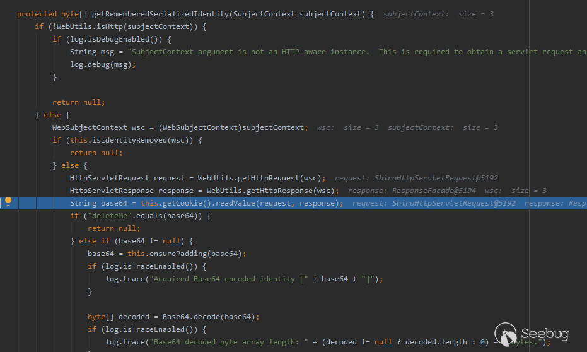Select the subjectContext parameter in the method signature
This screenshot has width=587, height=352.
point(330,15)
